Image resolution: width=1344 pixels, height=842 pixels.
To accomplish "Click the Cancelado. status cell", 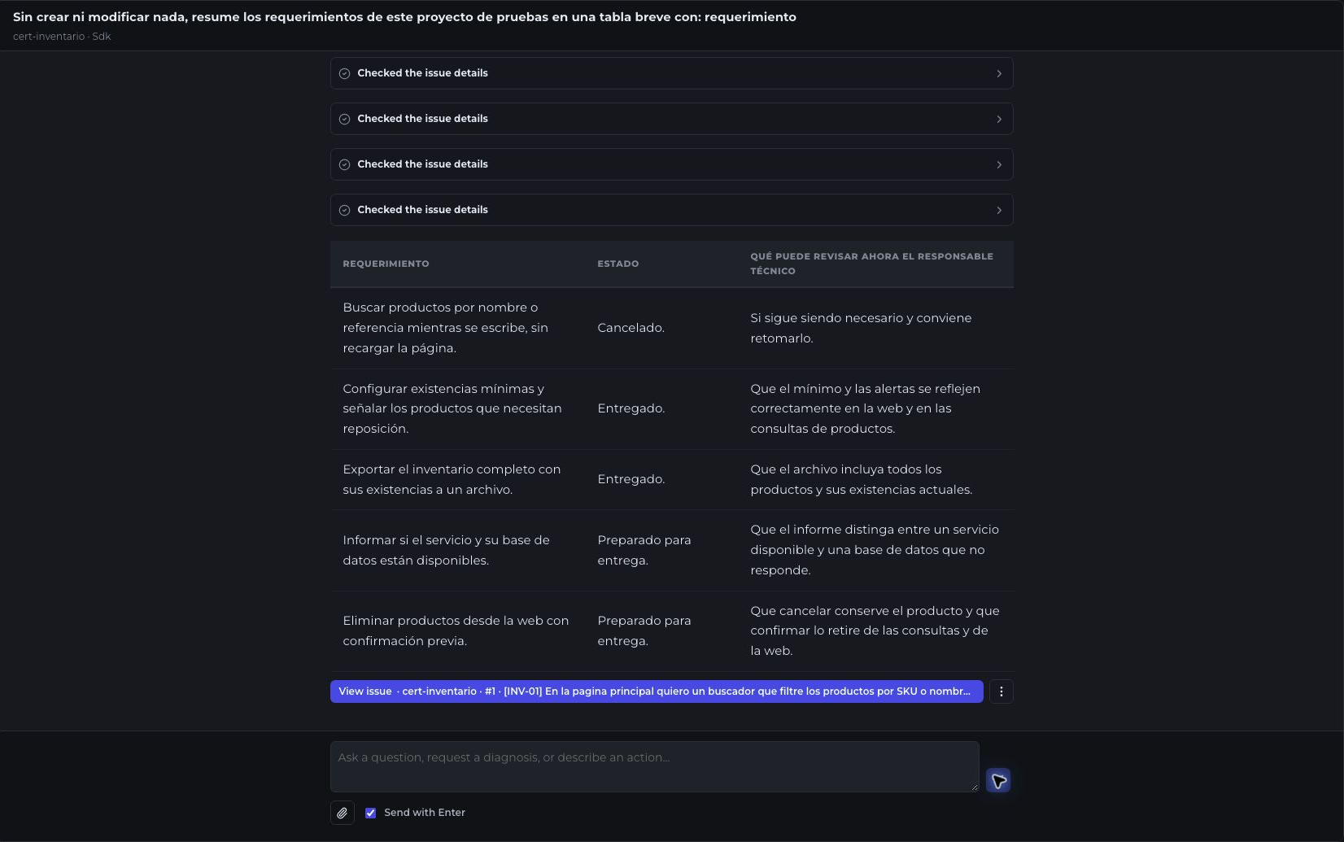I will pos(631,328).
